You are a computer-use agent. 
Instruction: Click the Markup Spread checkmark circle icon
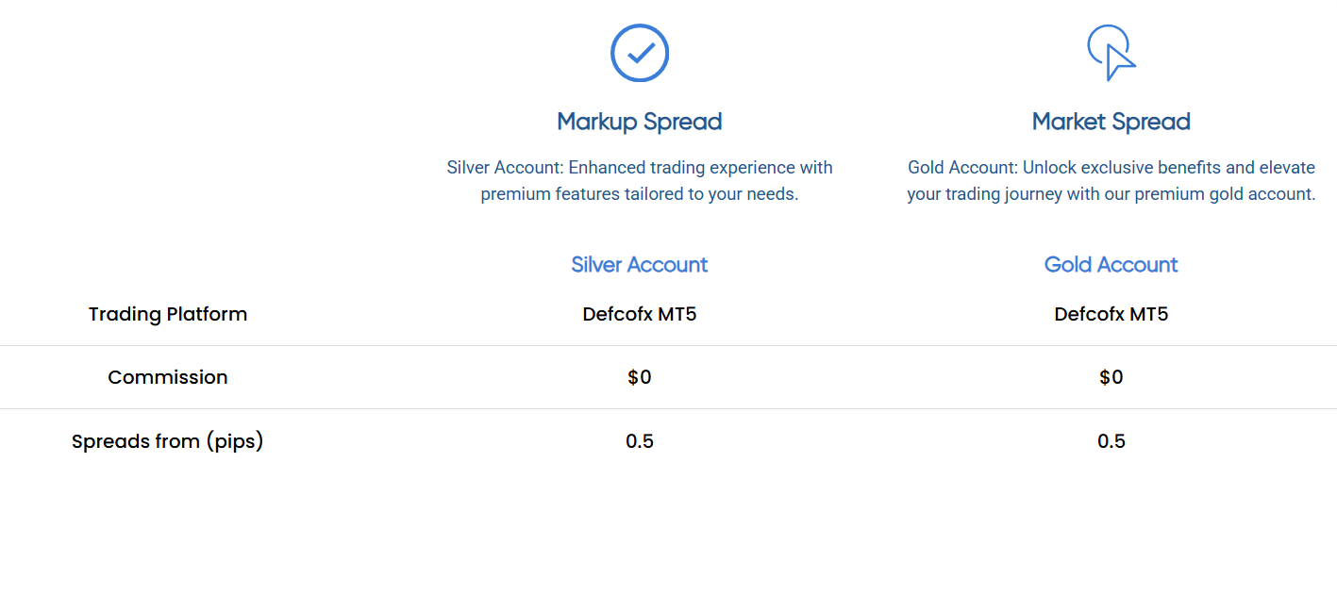click(640, 53)
